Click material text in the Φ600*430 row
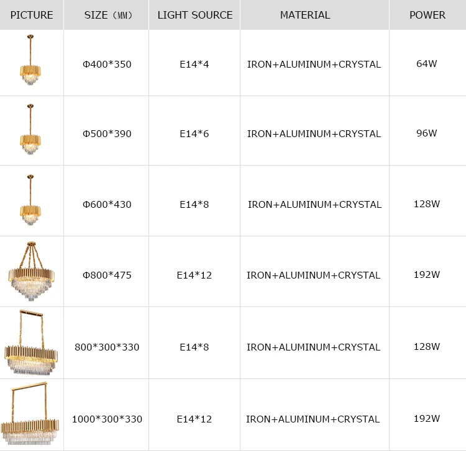 pyautogui.click(x=314, y=204)
